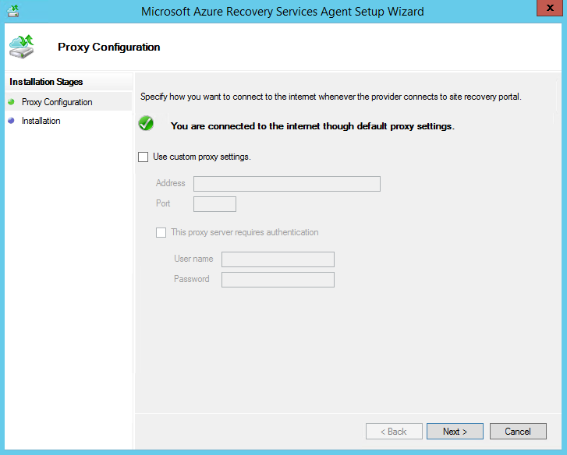
Task: Select the Installation stage label
Action: (41, 121)
